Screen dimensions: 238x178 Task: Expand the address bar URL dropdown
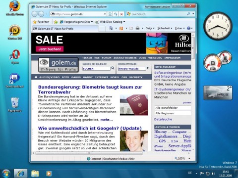pos(105,14)
